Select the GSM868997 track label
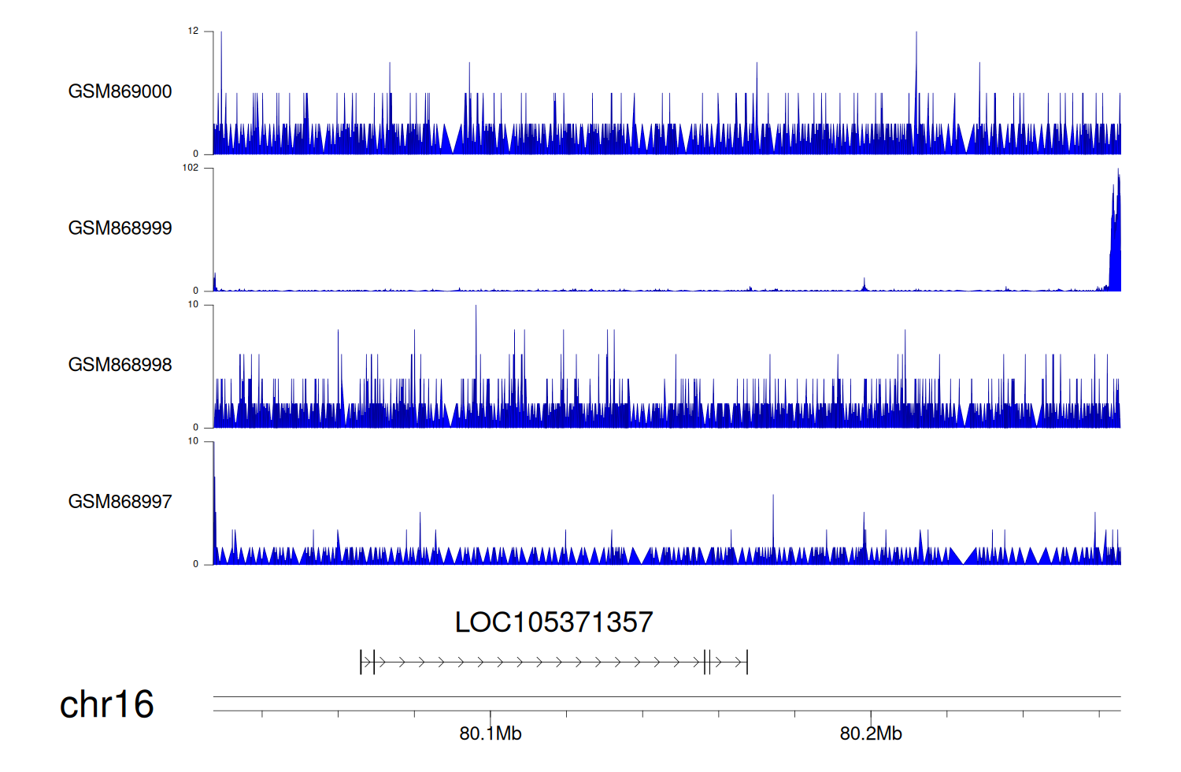The image size is (1181, 772). (120, 502)
